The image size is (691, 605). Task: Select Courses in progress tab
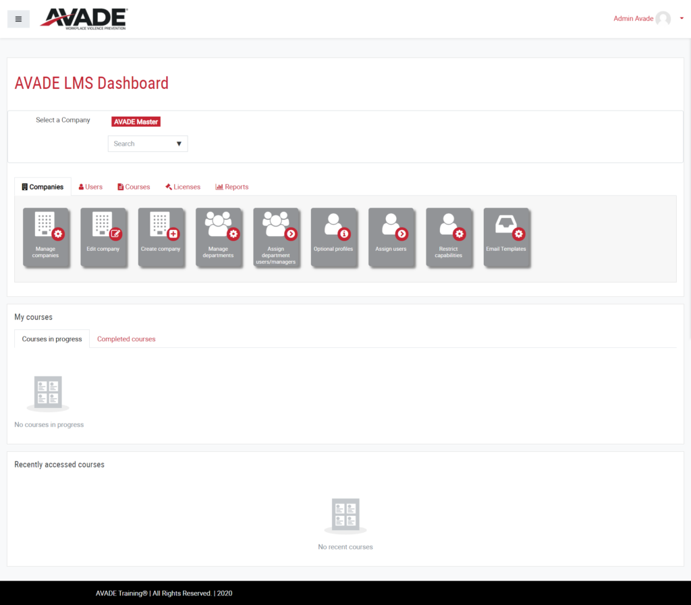tap(52, 339)
